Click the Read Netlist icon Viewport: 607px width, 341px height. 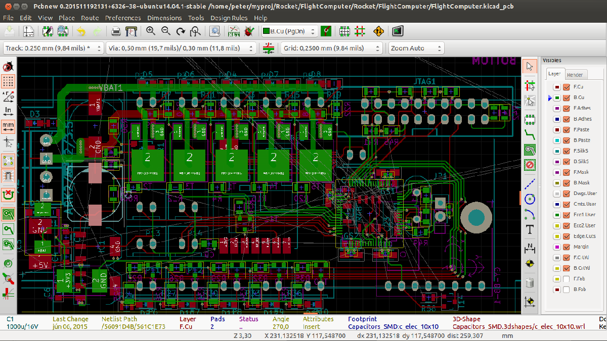pos(234,31)
